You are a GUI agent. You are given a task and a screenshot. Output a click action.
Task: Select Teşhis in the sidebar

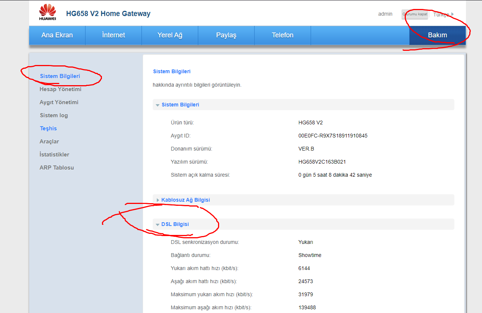49,128
